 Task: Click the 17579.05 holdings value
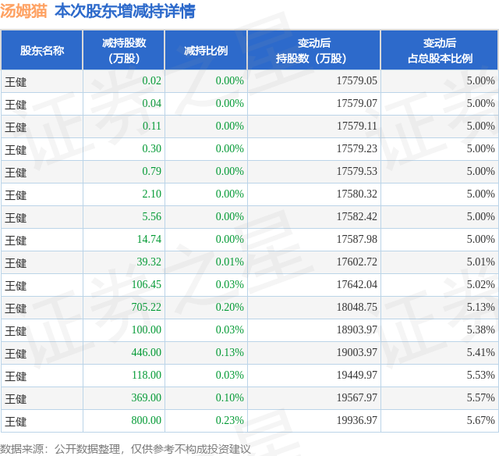click(357, 80)
